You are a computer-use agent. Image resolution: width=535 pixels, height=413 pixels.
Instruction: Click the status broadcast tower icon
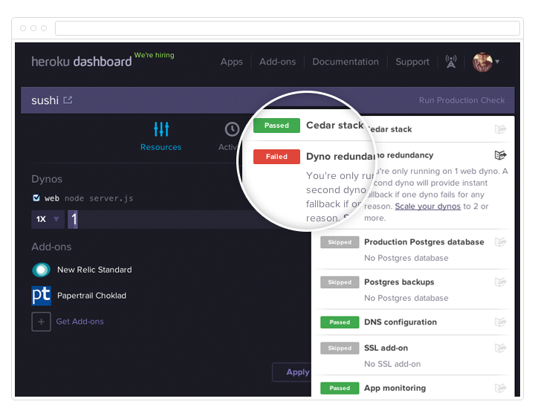[451, 62]
